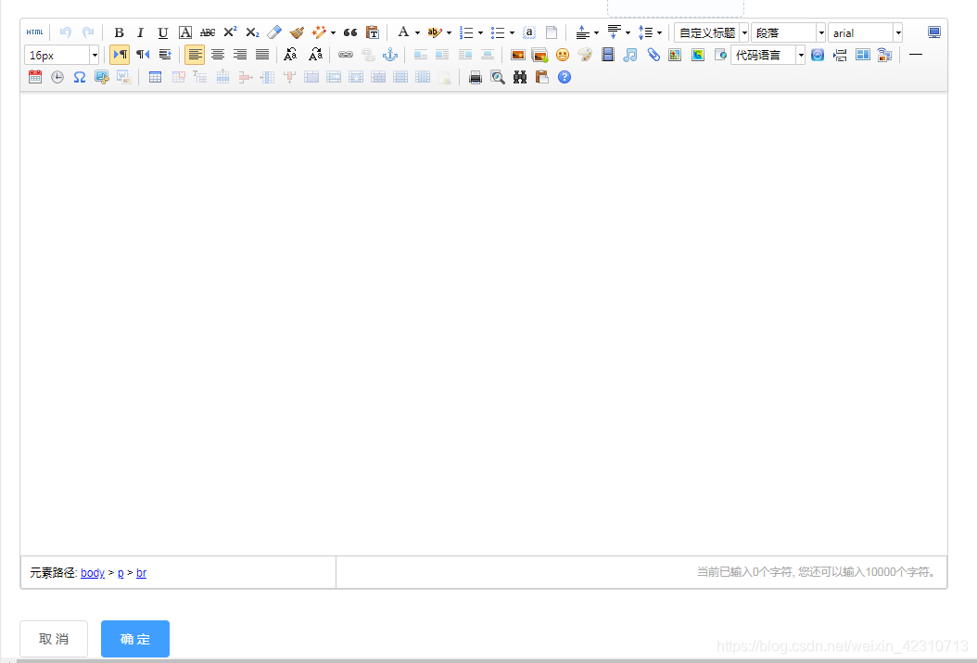Preview content with the magnifier page icon

497,77
